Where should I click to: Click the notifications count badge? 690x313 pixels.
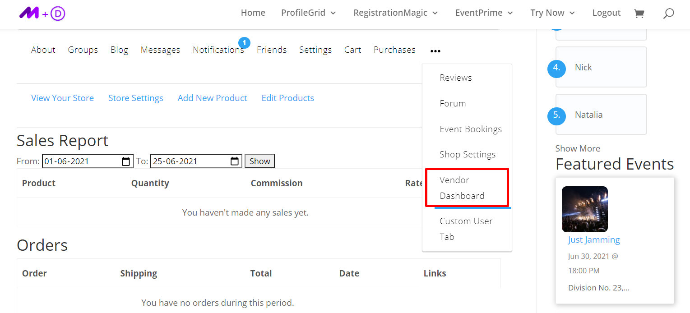click(x=244, y=43)
